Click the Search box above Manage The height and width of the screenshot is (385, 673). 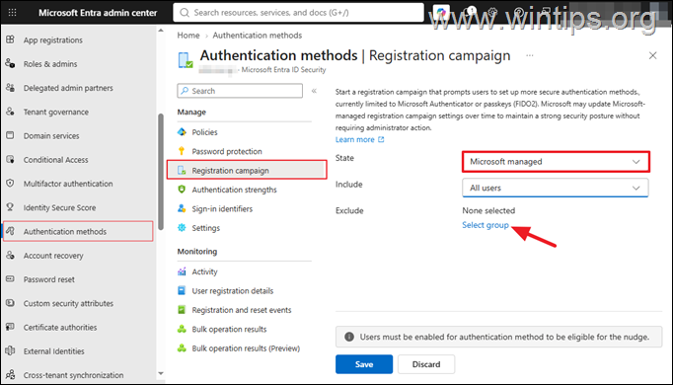point(240,91)
